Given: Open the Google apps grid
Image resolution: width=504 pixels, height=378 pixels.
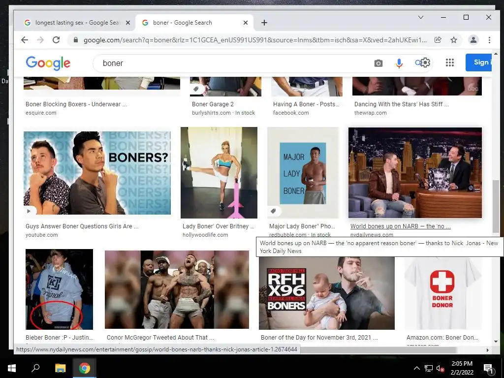Looking at the screenshot, I should (x=450, y=63).
